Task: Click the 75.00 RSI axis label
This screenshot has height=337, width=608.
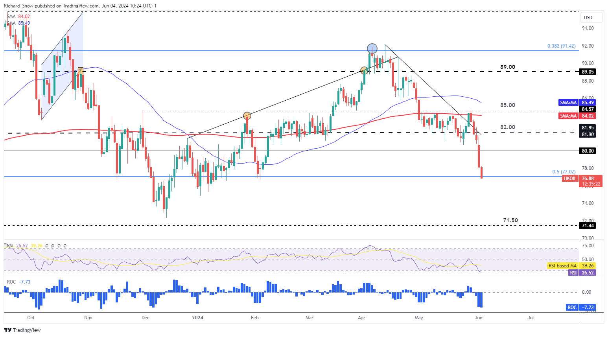Action: 588,246
